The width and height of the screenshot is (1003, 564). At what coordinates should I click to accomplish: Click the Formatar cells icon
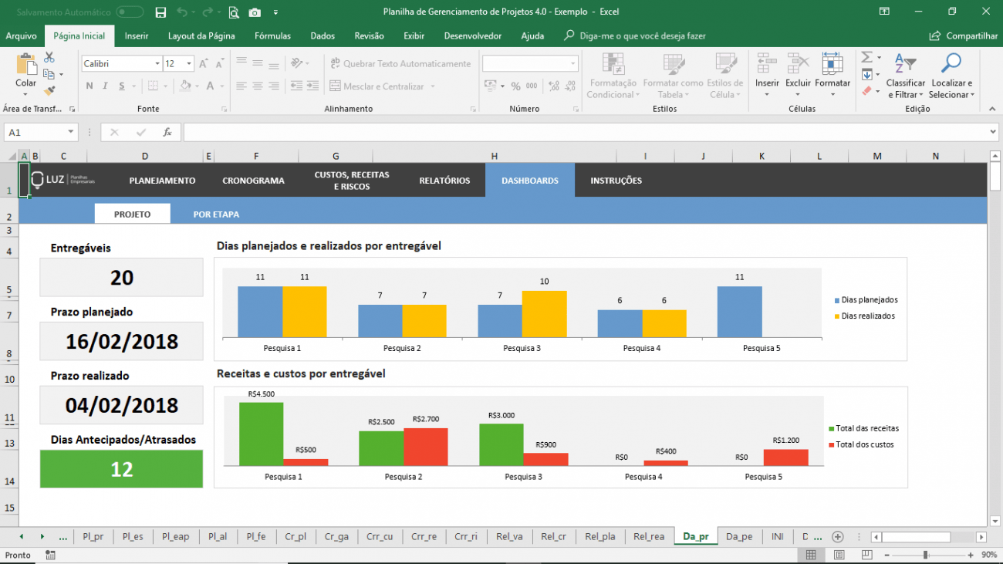click(832, 63)
